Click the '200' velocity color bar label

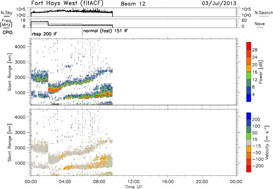(256, 119)
